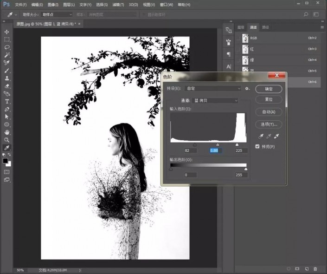This screenshot has height=274, width=327.
Task: Click the 自动(A) button
Action: [269, 112]
